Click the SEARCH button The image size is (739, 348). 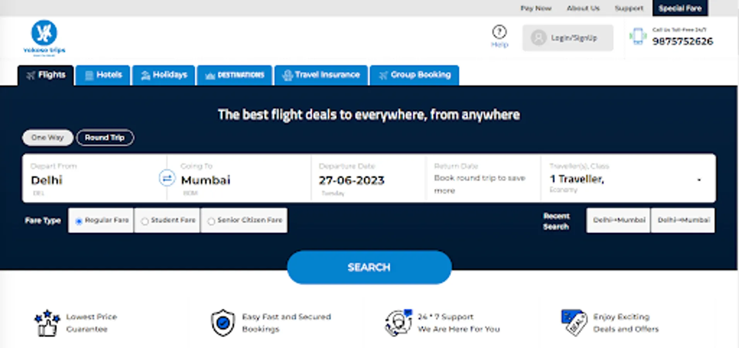[369, 267]
